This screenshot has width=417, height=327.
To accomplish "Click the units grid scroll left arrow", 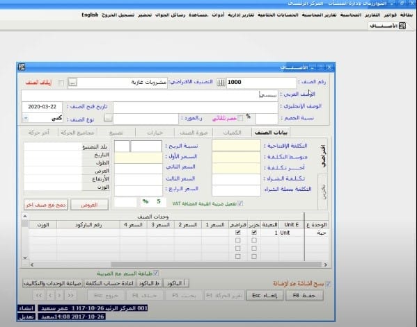I will [x=32, y=265].
